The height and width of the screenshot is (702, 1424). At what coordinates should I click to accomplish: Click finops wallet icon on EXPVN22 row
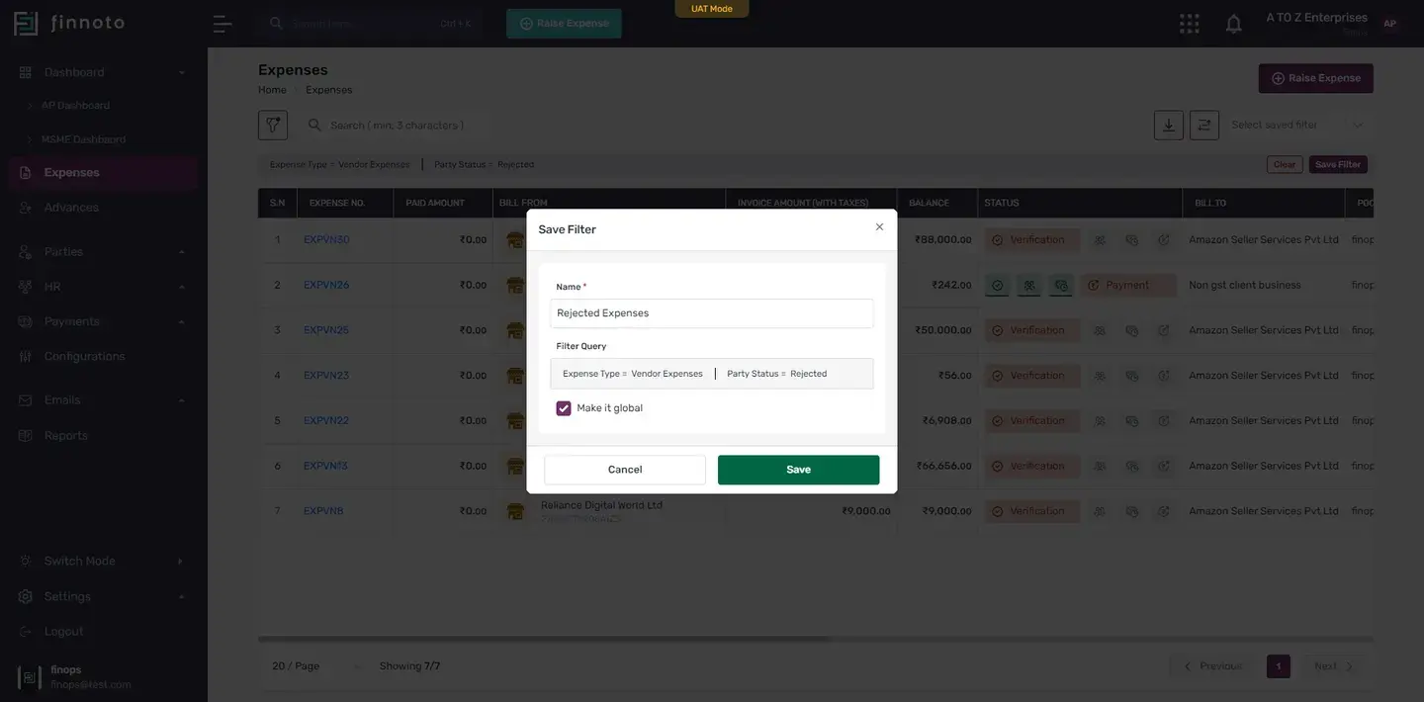click(x=1131, y=421)
